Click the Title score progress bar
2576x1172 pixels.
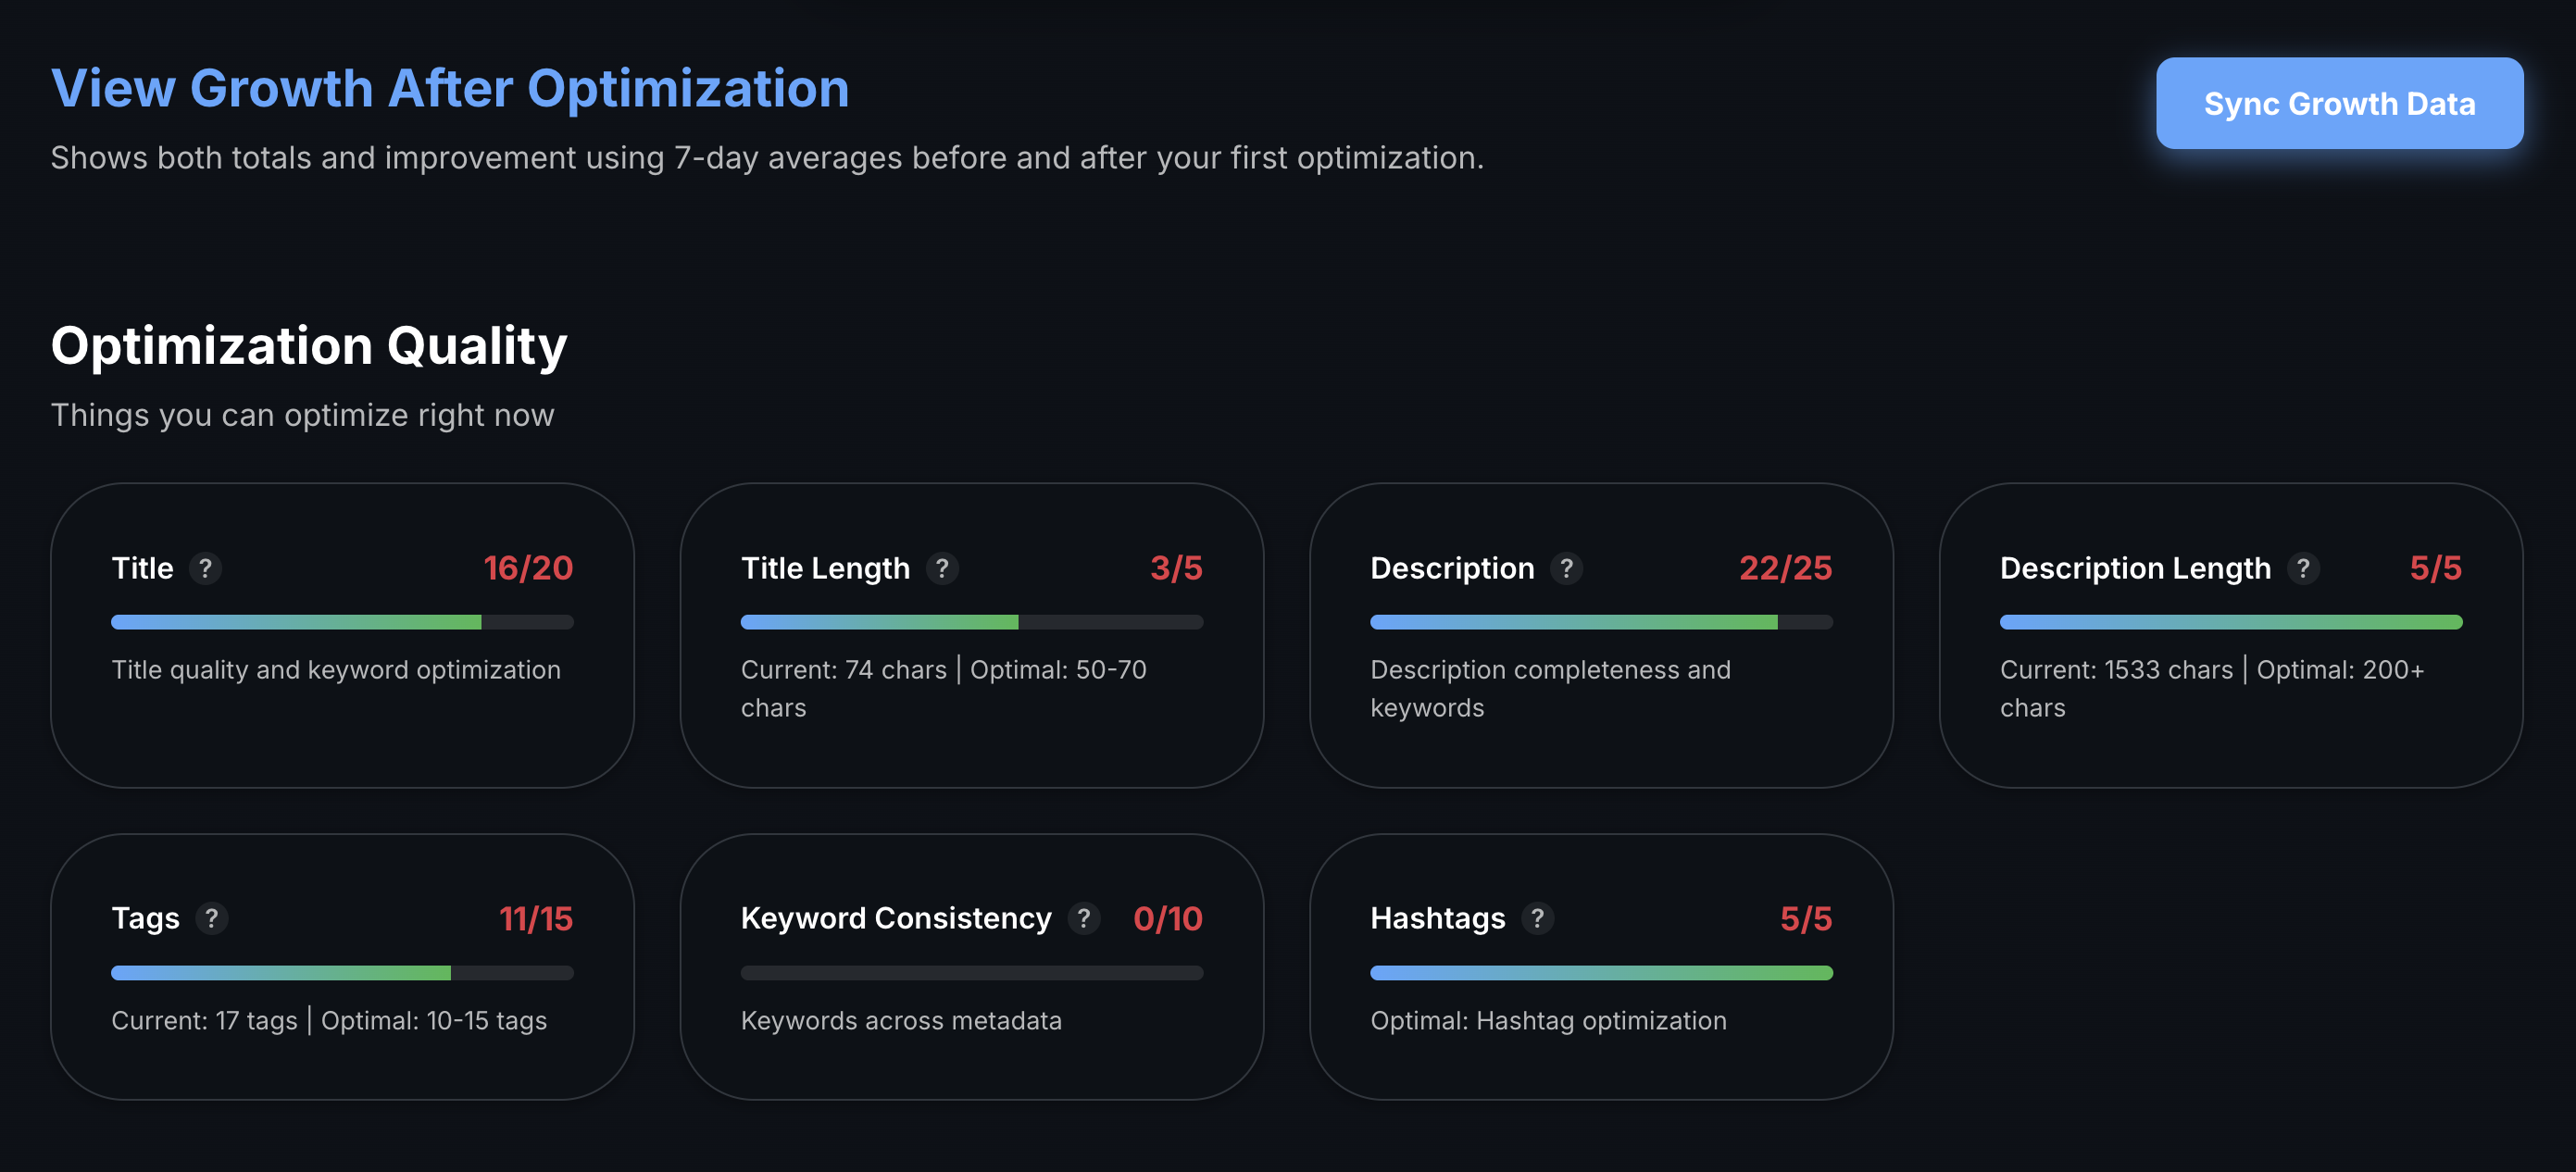342,622
